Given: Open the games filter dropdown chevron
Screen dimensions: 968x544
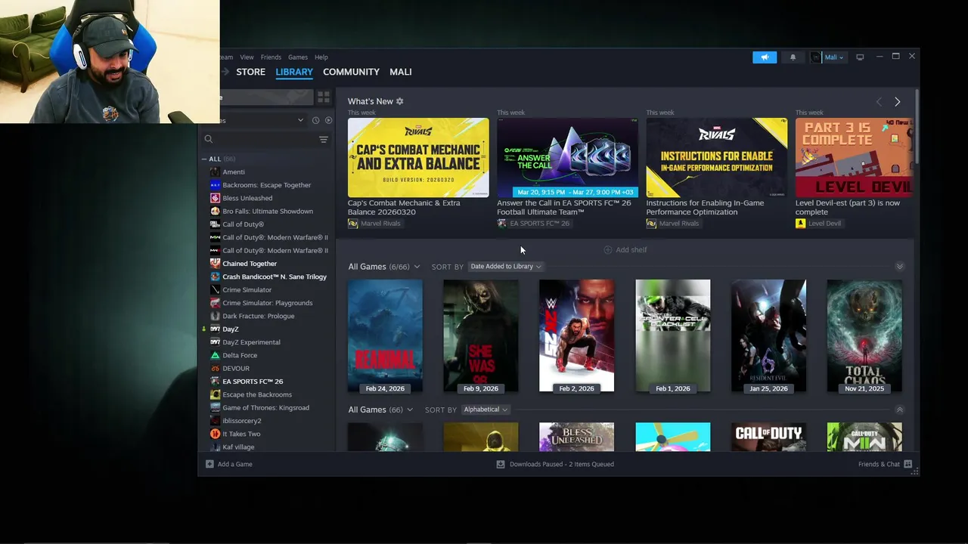Looking at the screenshot, I should [300, 120].
